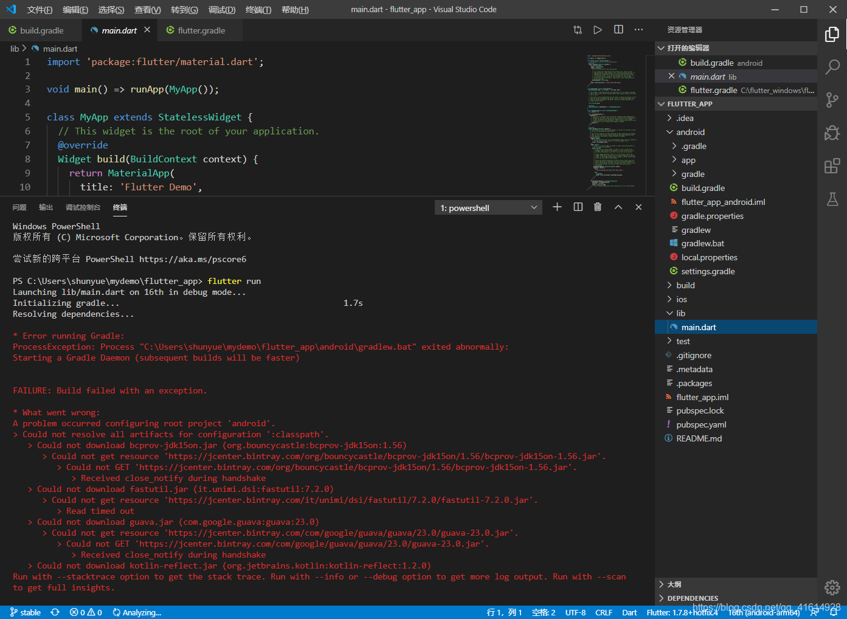Maximize the terminal panel with the up chevron
Viewport: 847px width, 619px height.
coord(618,207)
